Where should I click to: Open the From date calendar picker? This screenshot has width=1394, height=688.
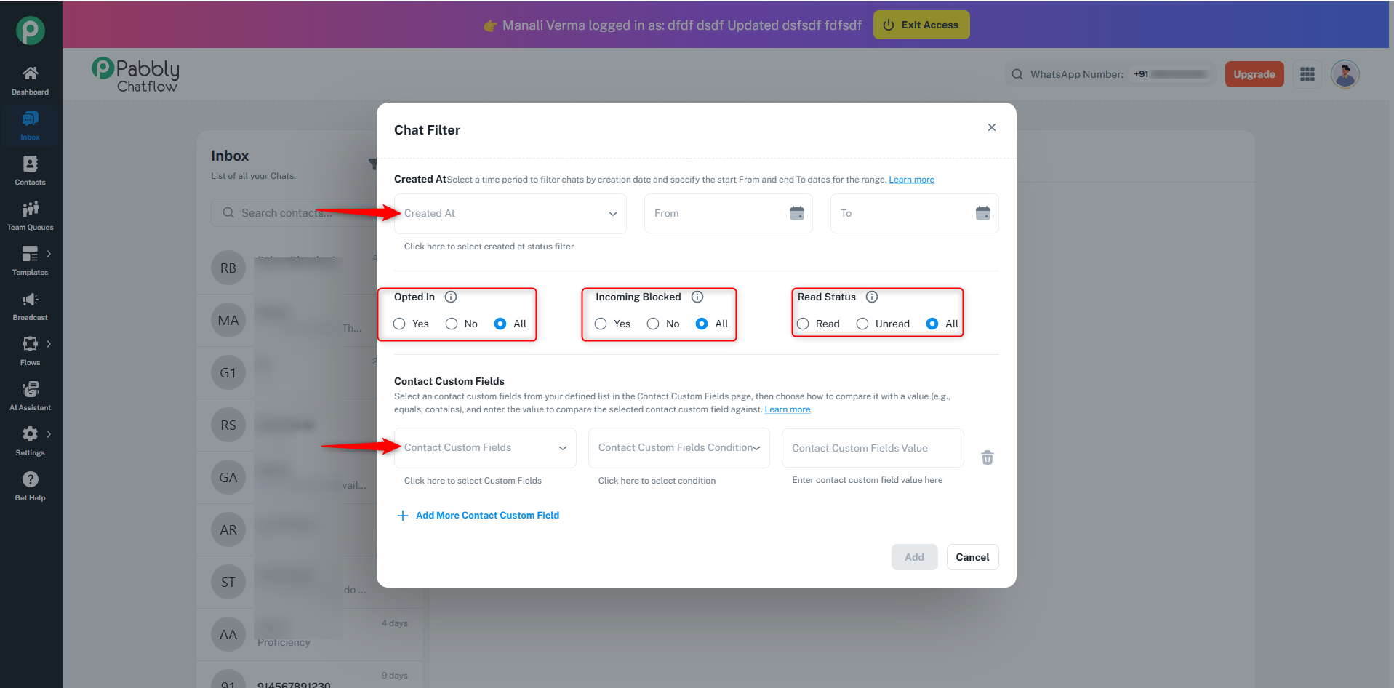797,213
